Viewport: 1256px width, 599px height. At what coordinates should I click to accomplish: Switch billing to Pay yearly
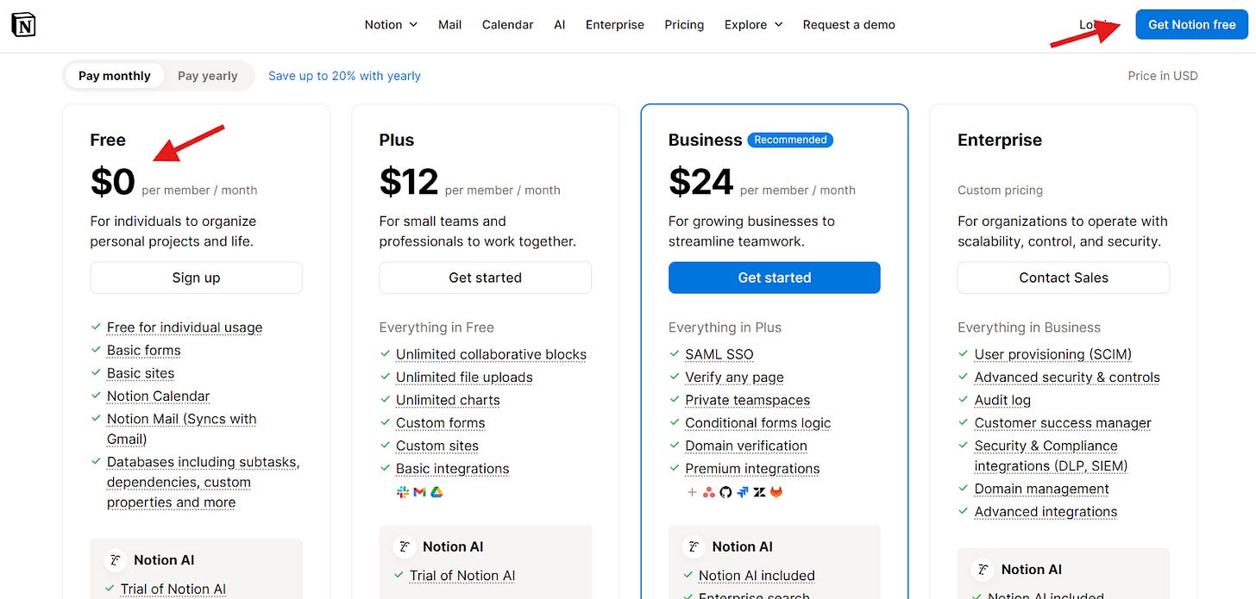point(207,76)
